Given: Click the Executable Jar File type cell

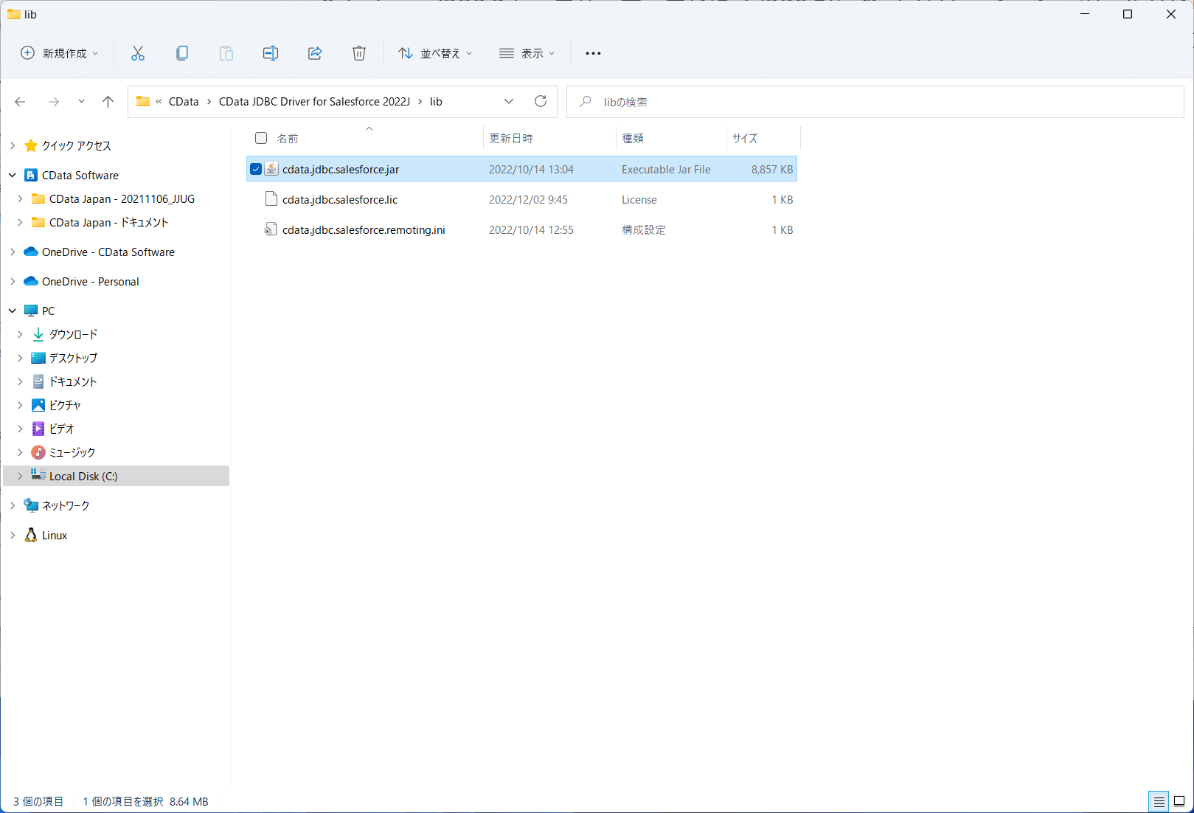Looking at the screenshot, I should pyautogui.click(x=666, y=169).
